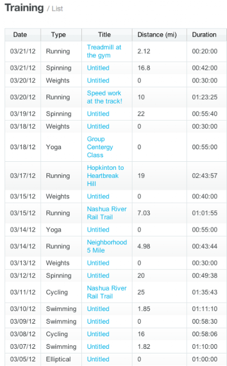227x366 pixels.
Task: Open 'Speed work at the track!' entry
Action: click(104, 97)
